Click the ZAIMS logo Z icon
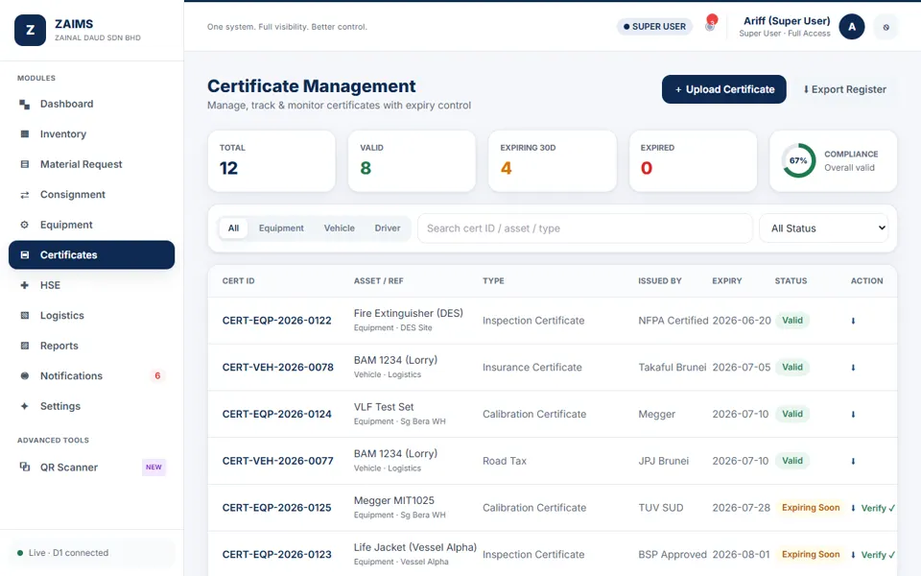Viewport: 921px width, 576px height. point(30,30)
